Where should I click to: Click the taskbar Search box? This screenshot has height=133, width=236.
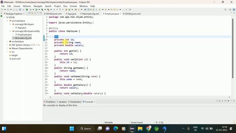(x=86, y=129)
